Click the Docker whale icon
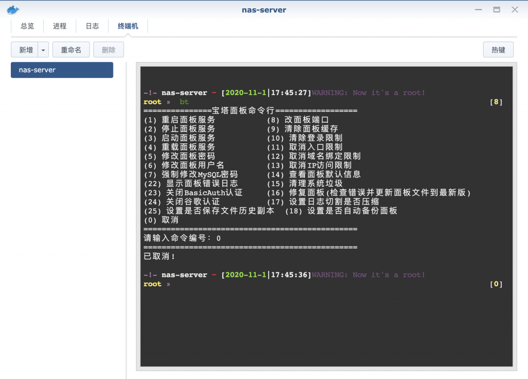Screen dimensions: 528x379 click(11, 10)
